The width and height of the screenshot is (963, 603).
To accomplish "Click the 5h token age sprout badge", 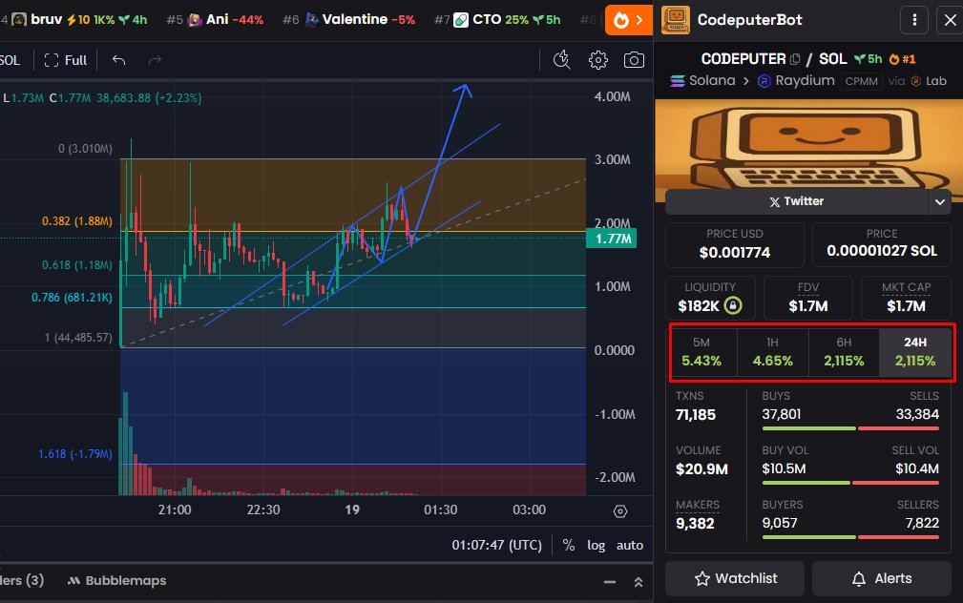I will point(869,59).
